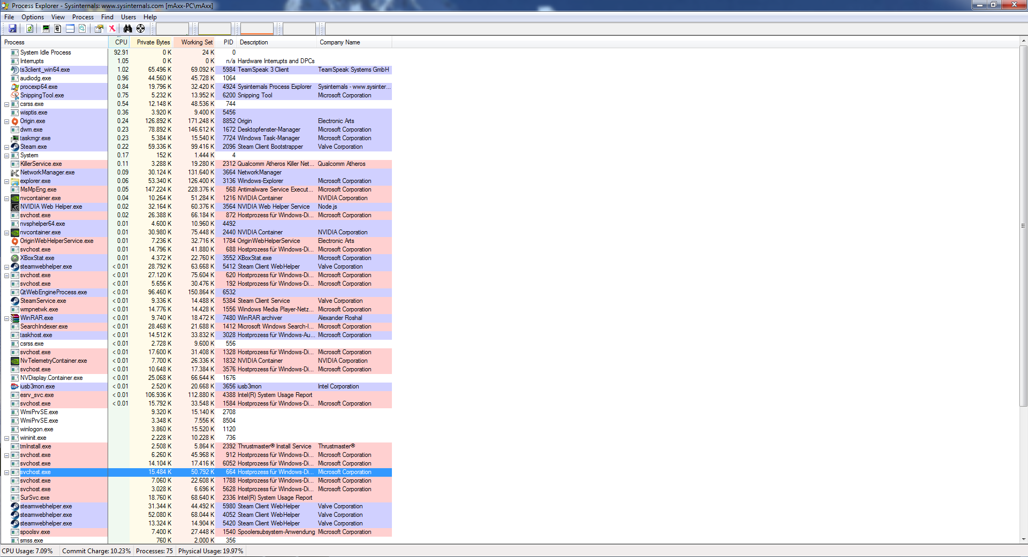This screenshot has height=557, width=1028.
Task: Collapse the explorer.exe tree node
Action: pyautogui.click(x=6, y=181)
